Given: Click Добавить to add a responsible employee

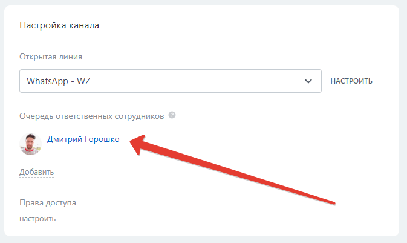Looking at the screenshot, I should click(x=37, y=172).
